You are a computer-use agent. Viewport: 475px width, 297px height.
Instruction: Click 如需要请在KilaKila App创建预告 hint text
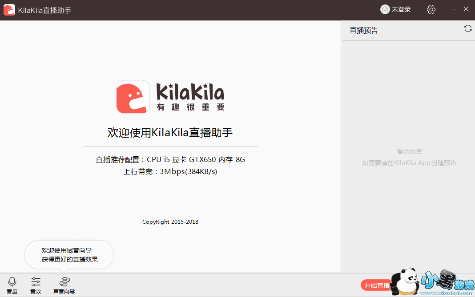pyautogui.click(x=409, y=163)
